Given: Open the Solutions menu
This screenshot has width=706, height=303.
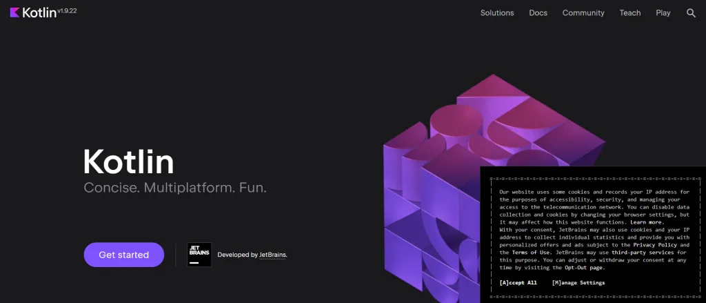Looking at the screenshot, I should [497, 13].
